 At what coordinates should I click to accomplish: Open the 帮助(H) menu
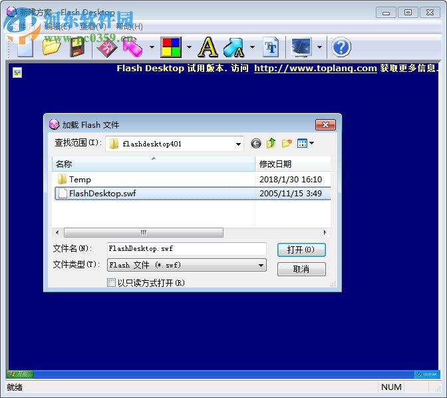pos(129,27)
